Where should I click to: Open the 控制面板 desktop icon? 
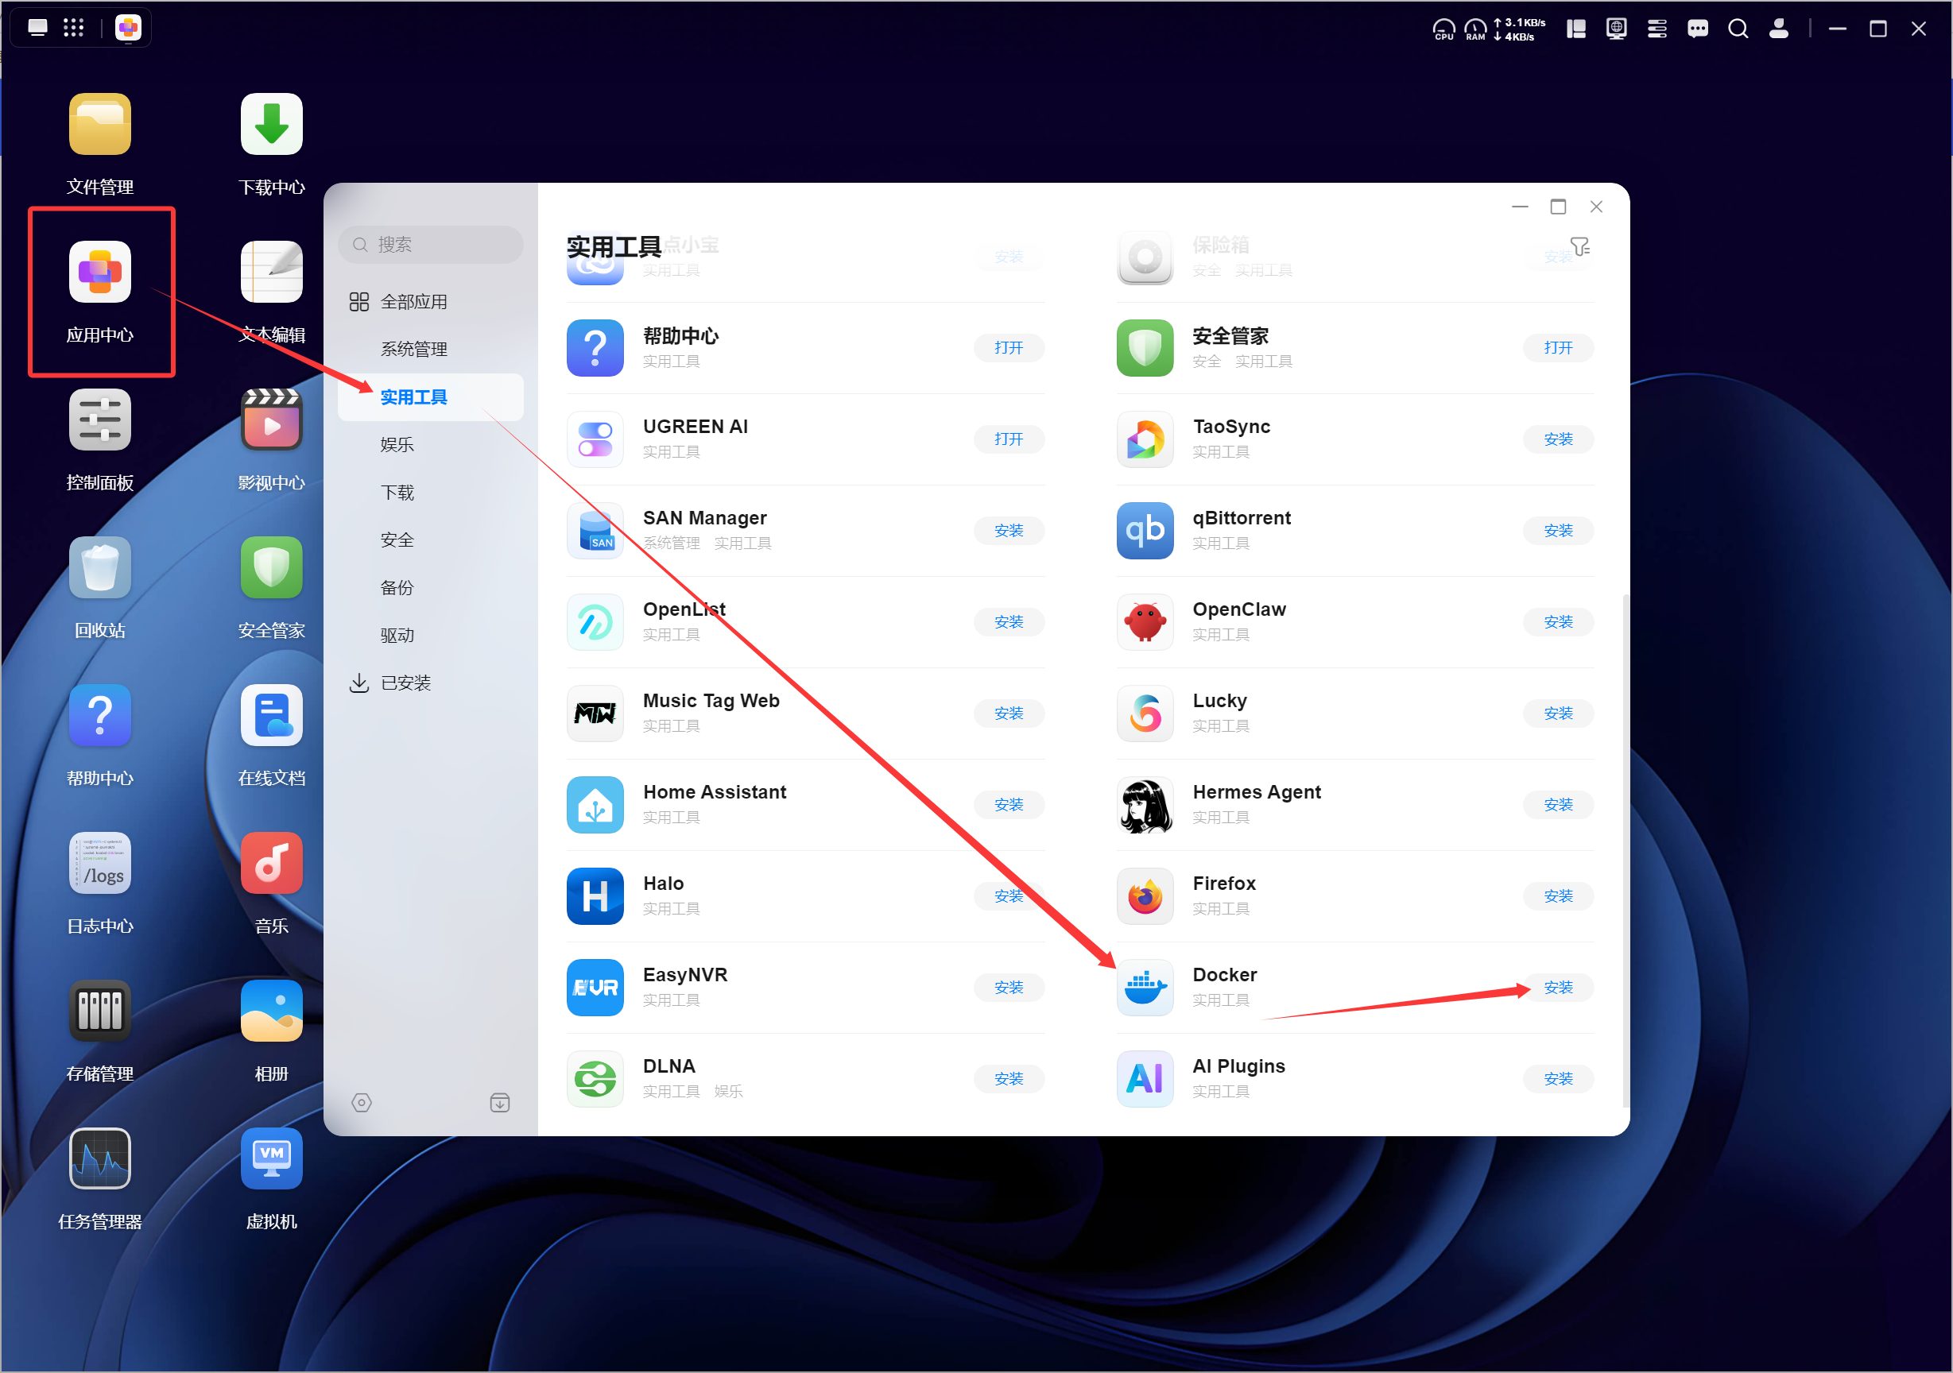click(99, 420)
